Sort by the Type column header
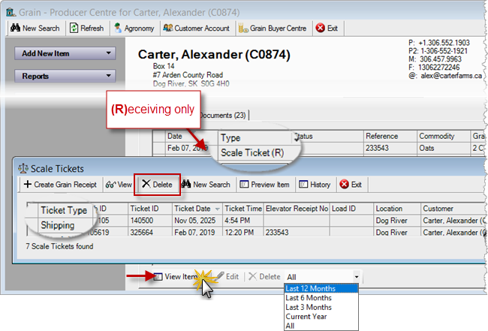Image resolution: width=488 pixels, height=331 pixels. click(x=255, y=138)
